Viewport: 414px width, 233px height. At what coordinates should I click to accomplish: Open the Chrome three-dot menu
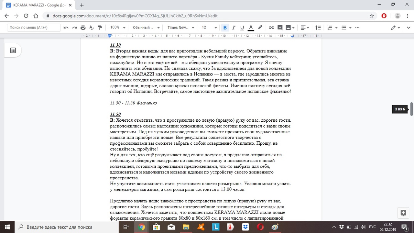[x=407, y=16]
